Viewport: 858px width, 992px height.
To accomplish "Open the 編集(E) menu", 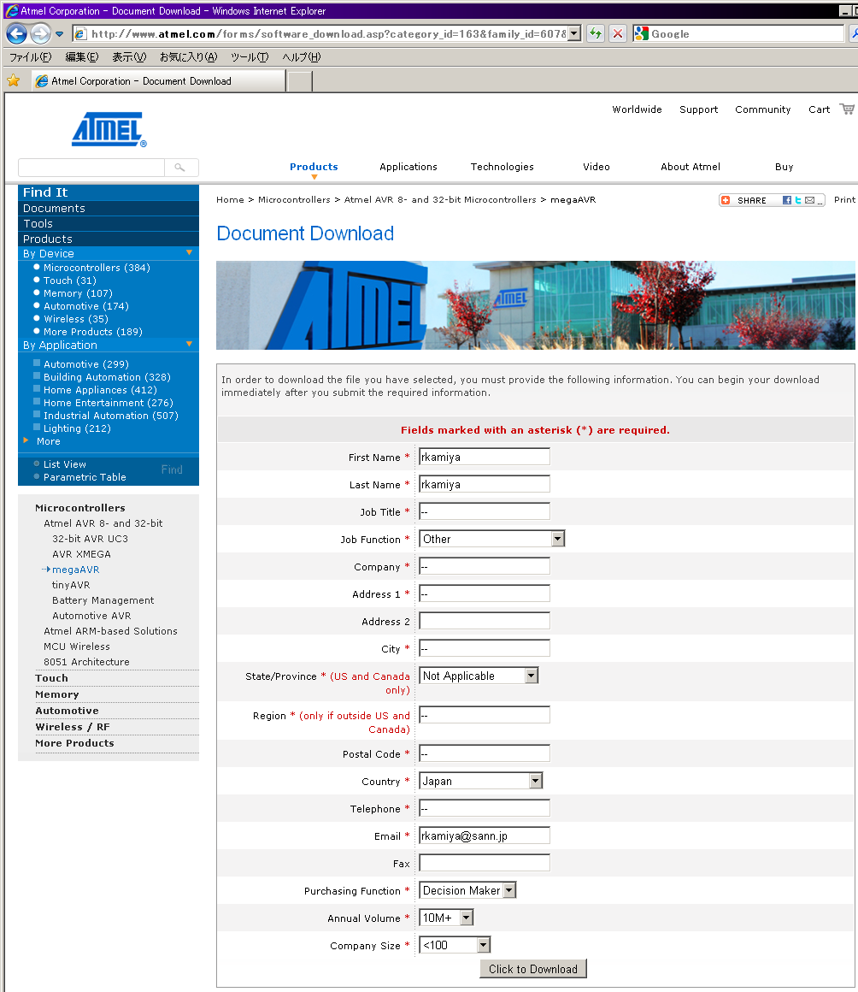I will (x=82, y=57).
